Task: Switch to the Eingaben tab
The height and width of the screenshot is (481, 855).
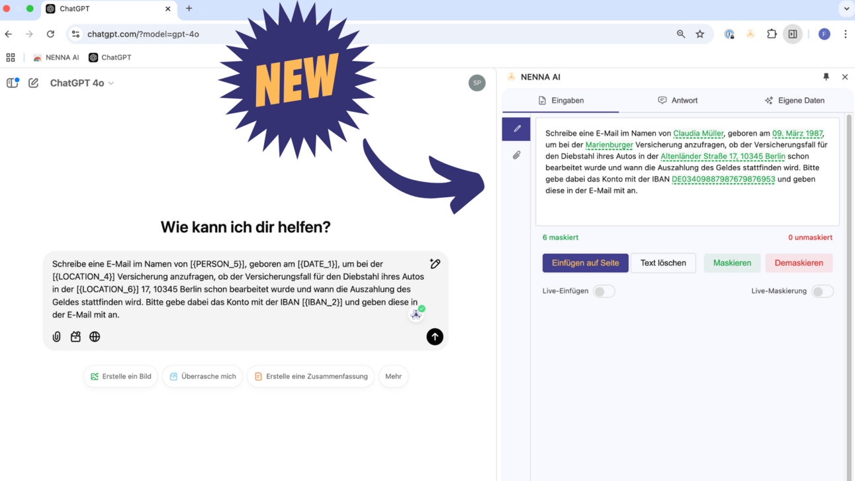Action: pos(561,101)
